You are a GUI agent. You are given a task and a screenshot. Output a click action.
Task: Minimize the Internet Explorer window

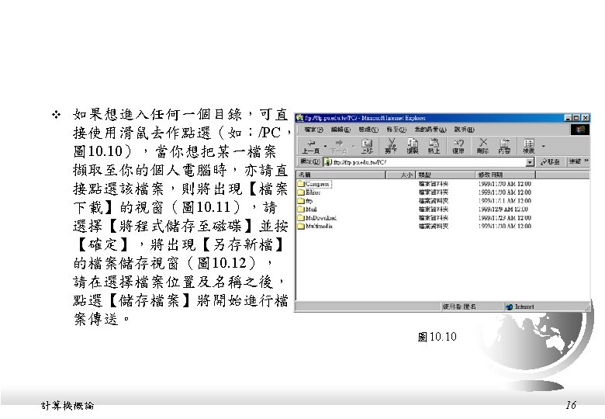pos(569,118)
